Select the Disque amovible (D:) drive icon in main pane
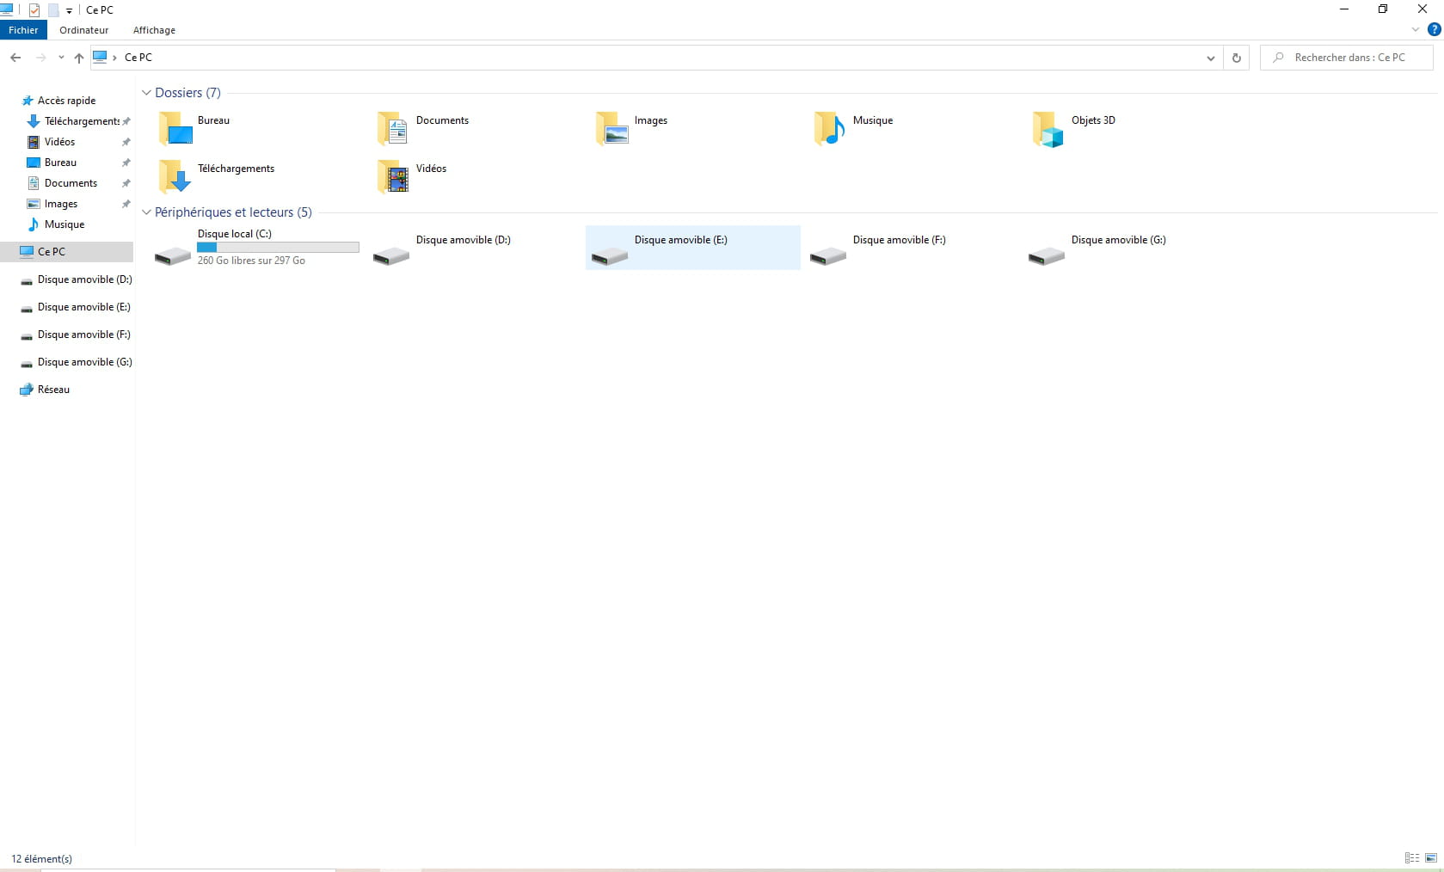The height and width of the screenshot is (872, 1444). pyautogui.click(x=391, y=255)
